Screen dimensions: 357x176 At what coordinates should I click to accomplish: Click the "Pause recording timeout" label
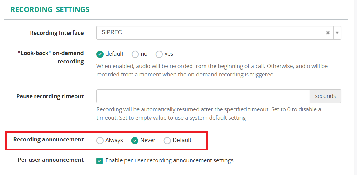point(50,96)
